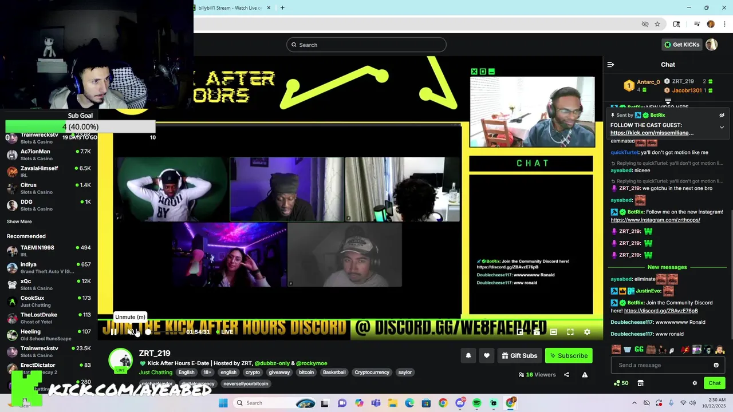Open user profile avatar menu
733x412 pixels.
click(x=711, y=45)
